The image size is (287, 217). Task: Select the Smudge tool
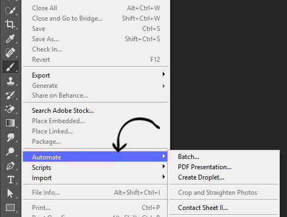(10, 137)
